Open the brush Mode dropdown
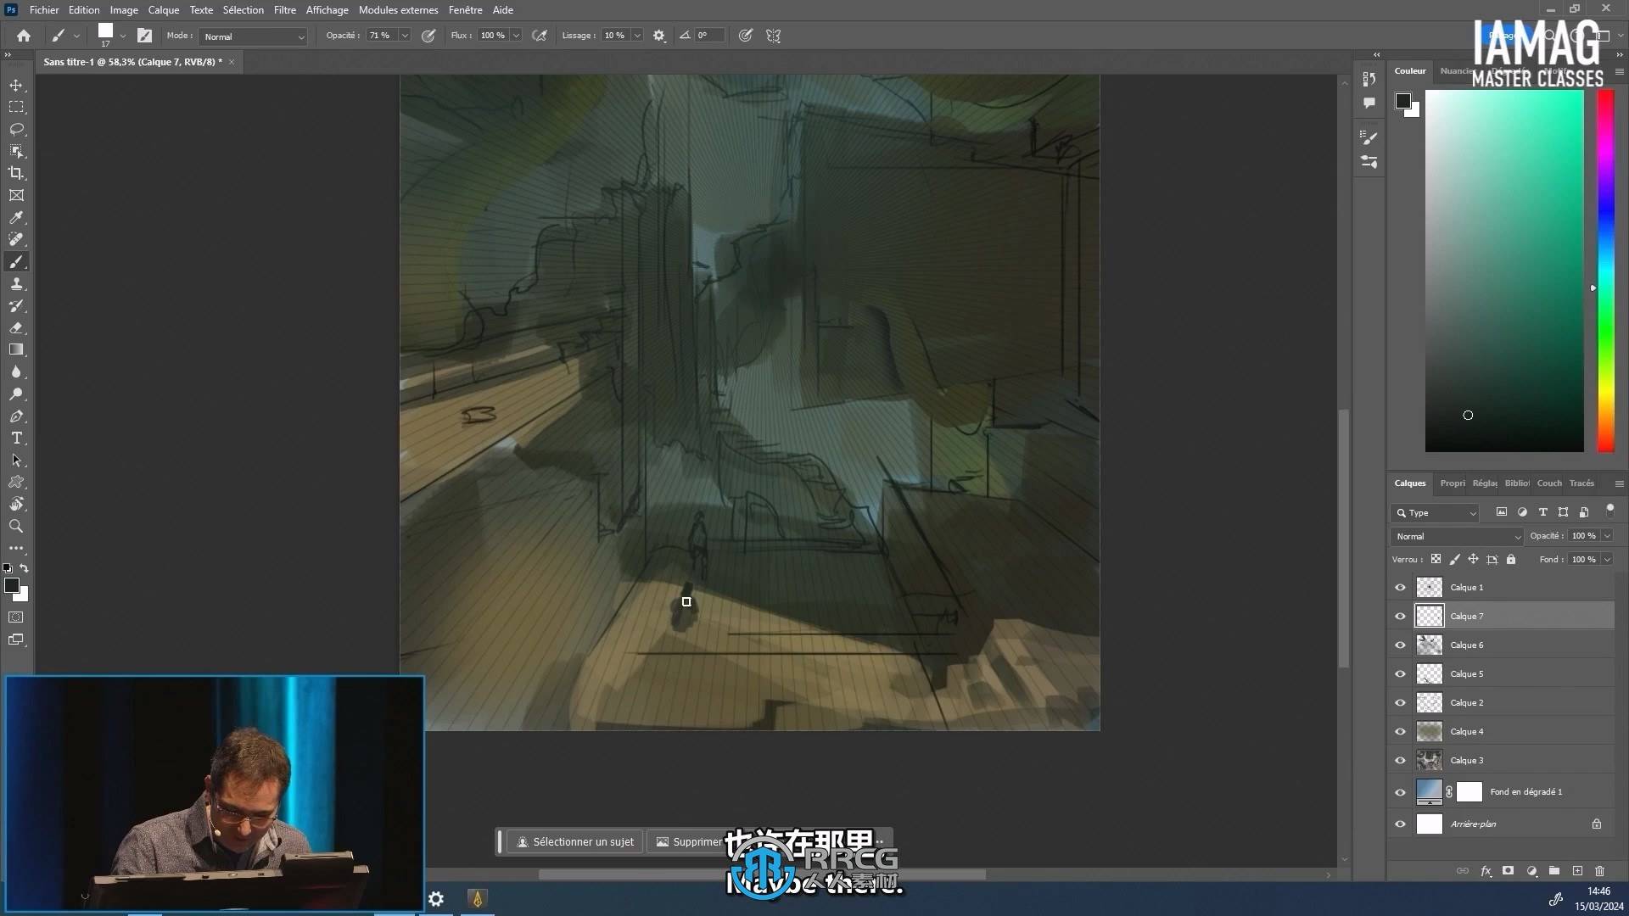 pos(253,36)
